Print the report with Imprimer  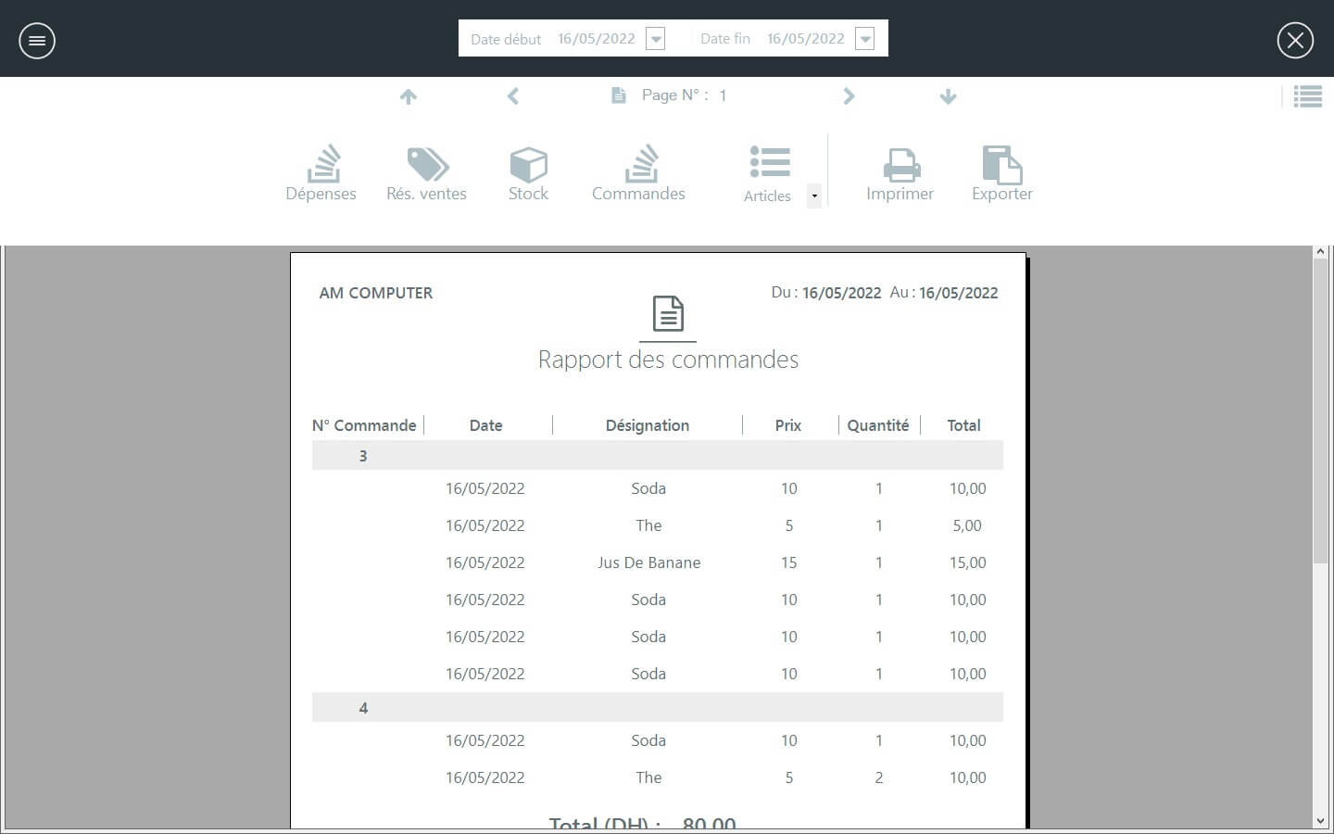coord(900,173)
